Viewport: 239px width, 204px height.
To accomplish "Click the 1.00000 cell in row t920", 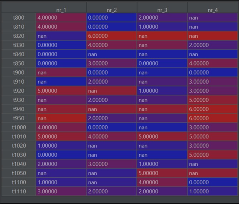I will [162, 91].
